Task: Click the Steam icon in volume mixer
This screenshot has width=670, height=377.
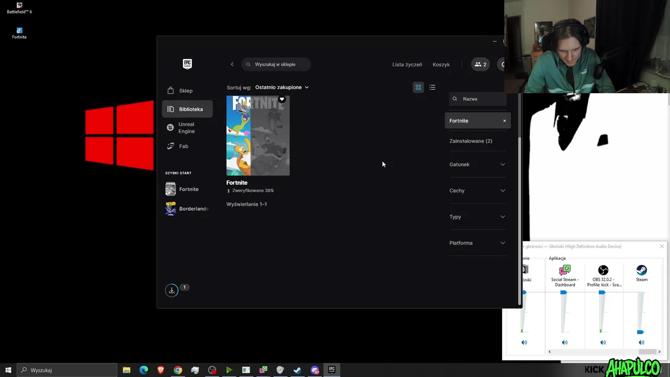Action: coord(641,270)
